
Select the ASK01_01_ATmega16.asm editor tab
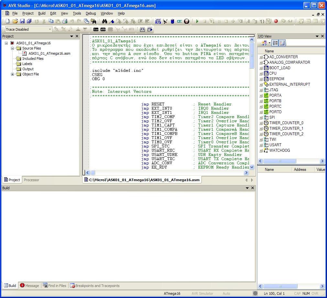pyautogui.click(x=142, y=180)
